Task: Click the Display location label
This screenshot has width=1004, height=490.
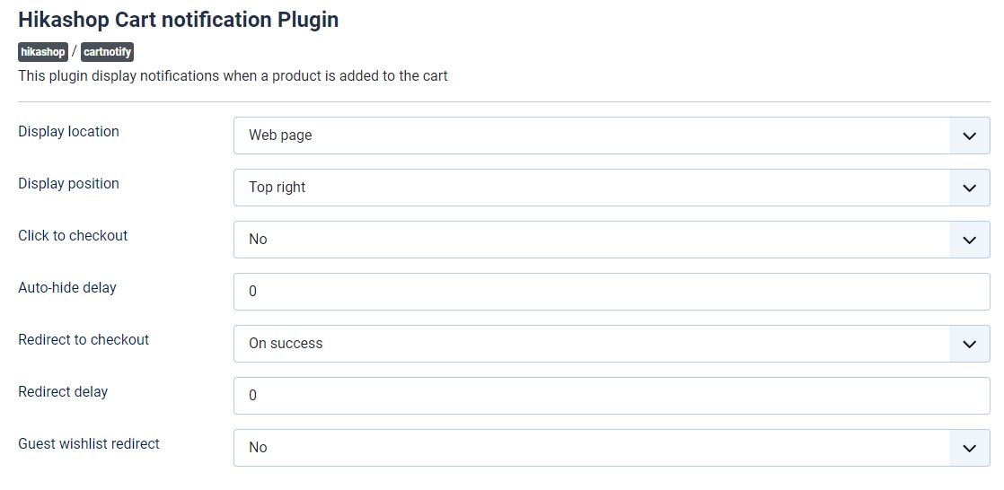Action: point(68,132)
